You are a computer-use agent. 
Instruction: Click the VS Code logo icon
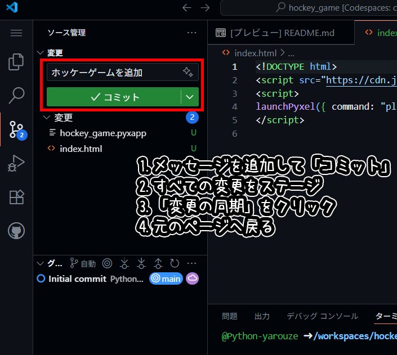pyautogui.click(x=12, y=7)
